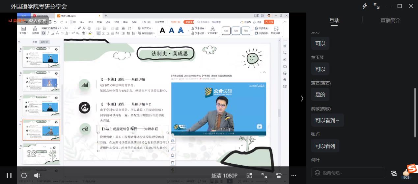418x184 pixels.
Task: Open the 绘图工具 ribbon tab
Action: point(176,22)
